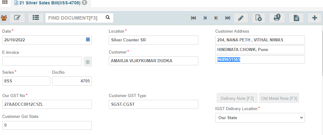Go to the next document record

point(216,18)
